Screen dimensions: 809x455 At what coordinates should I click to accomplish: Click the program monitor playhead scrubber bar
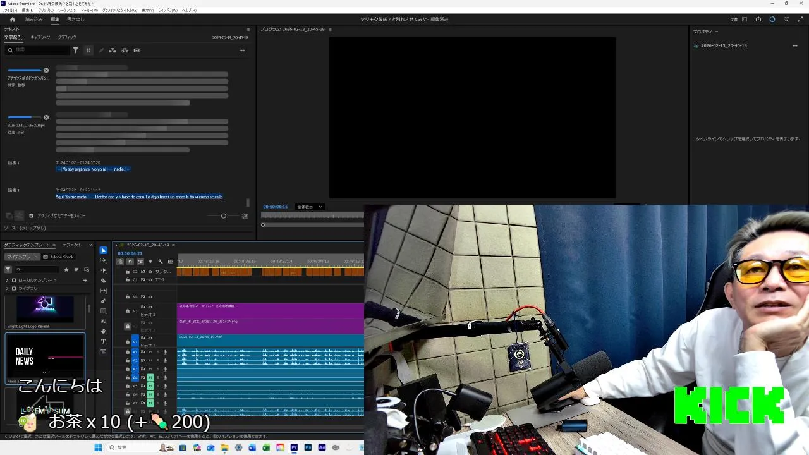tap(313, 224)
